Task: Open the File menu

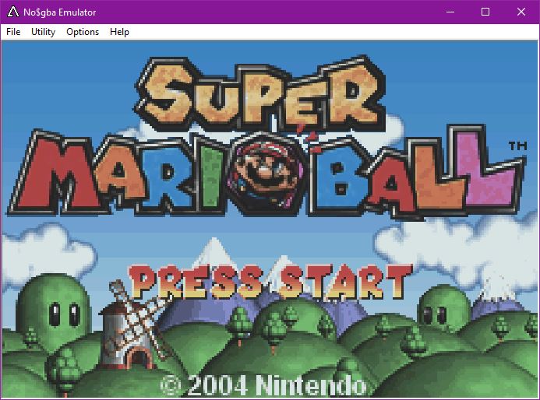Action: tap(13, 32)
